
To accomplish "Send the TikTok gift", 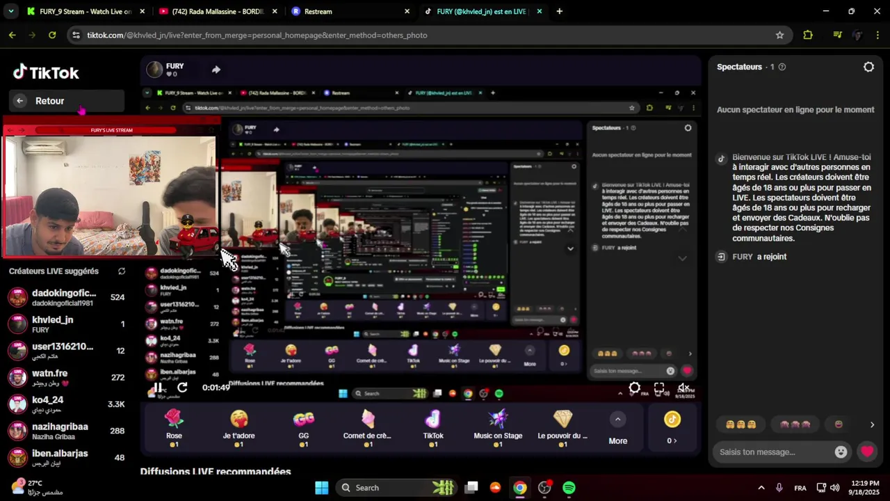I will pyautogui.click(x=433, y=427).
